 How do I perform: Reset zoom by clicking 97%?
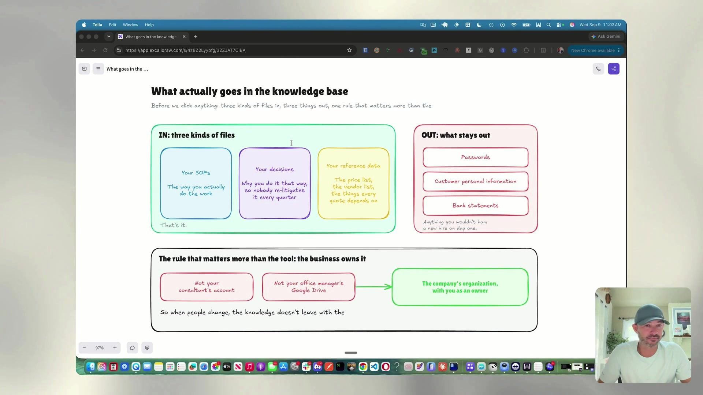[100, 348]
